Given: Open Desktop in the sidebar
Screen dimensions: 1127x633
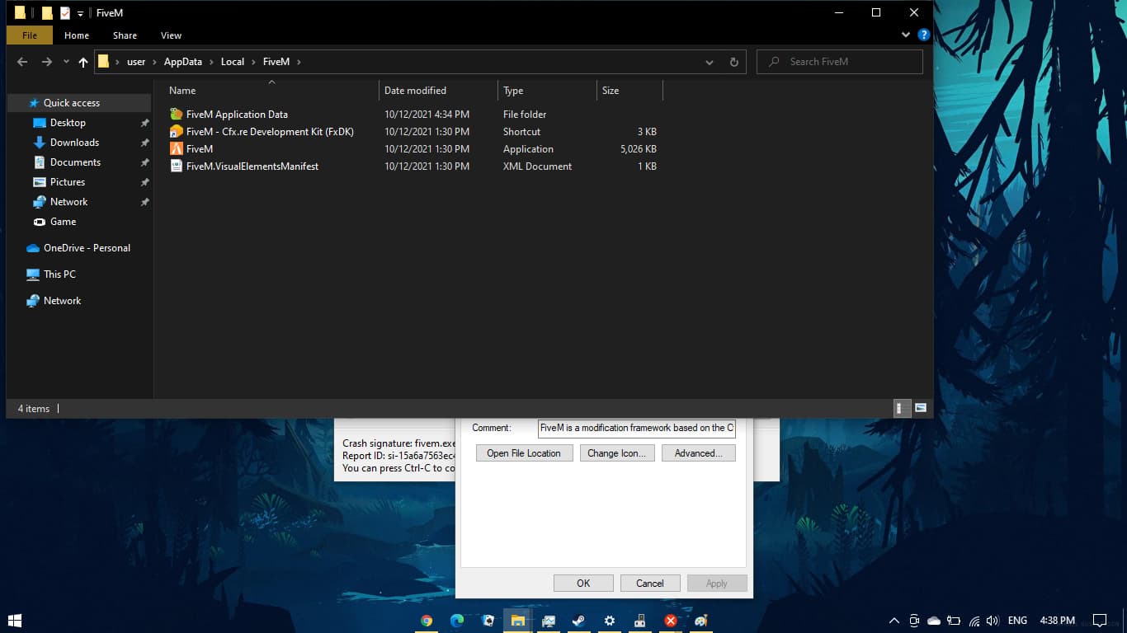Looking at the screenshot, I should (68, 123).
